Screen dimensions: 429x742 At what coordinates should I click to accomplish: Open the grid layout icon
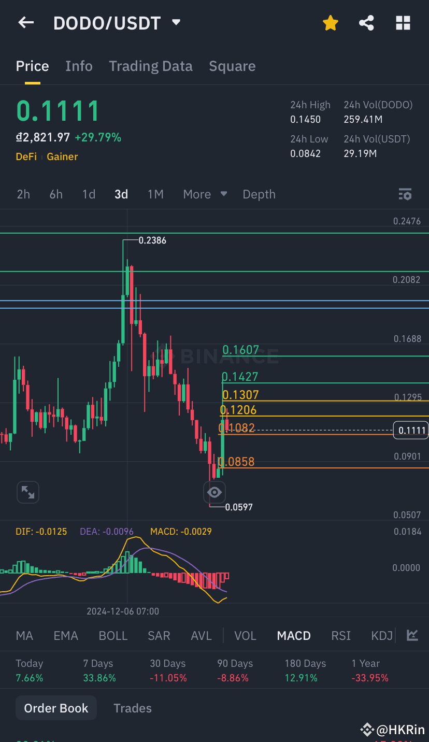coord(403,22)
